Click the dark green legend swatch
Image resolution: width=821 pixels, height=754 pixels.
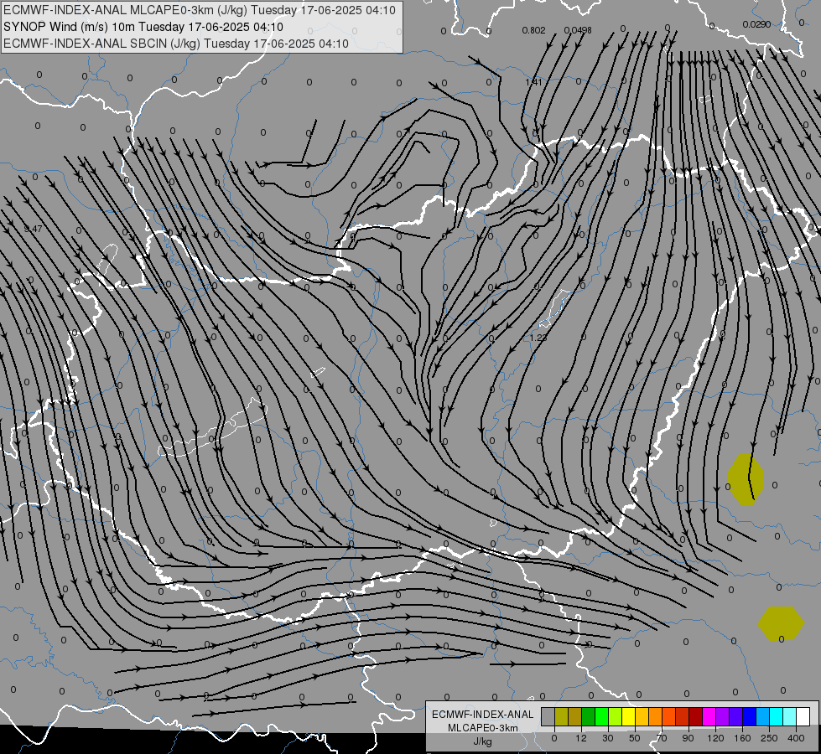coord(588,716)
